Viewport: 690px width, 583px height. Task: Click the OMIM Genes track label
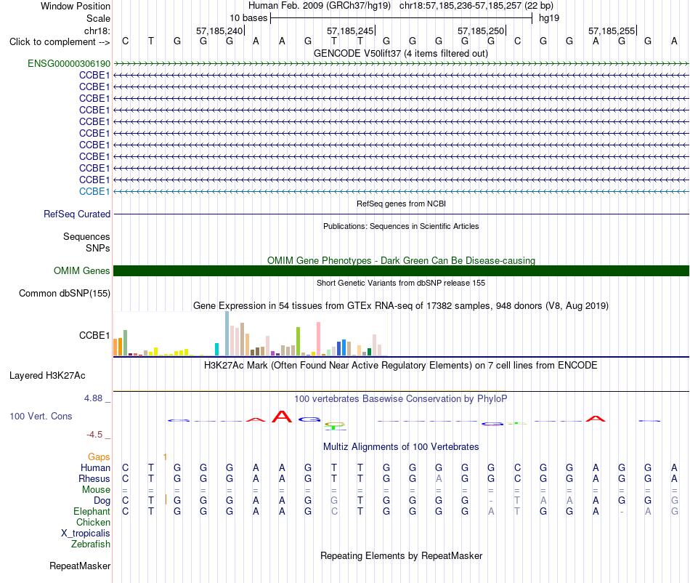click(82, 271)
